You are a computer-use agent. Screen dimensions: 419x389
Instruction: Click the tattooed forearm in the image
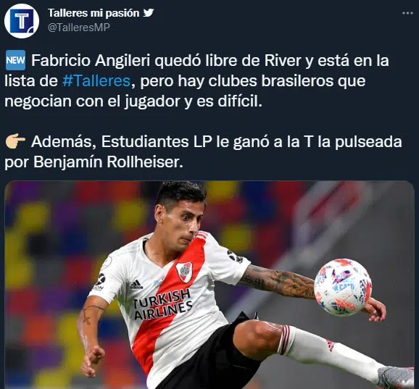278,281
